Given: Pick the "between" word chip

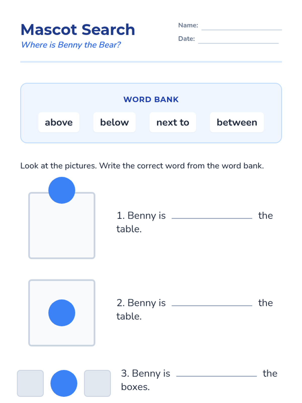Looking at the screenshot, I should point(237,122).
